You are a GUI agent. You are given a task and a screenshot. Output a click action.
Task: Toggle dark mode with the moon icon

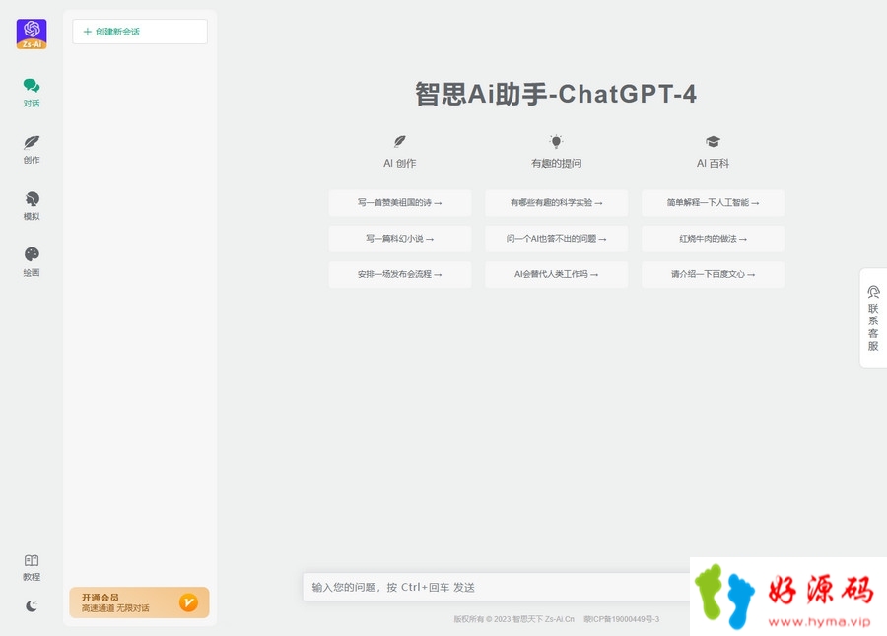pyautogui.click(x=32, y=606)
